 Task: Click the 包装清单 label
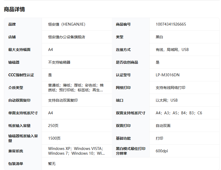click(x=16, y=164)
